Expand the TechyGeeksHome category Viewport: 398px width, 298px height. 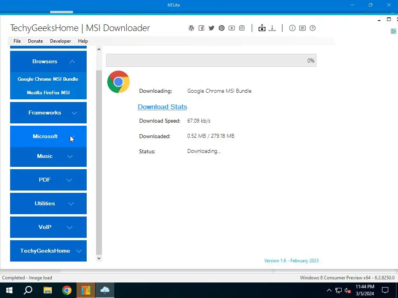(48, 251)
